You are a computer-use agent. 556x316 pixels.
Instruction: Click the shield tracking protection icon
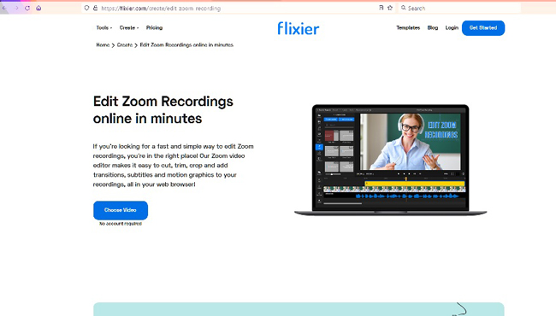point(87,8)
